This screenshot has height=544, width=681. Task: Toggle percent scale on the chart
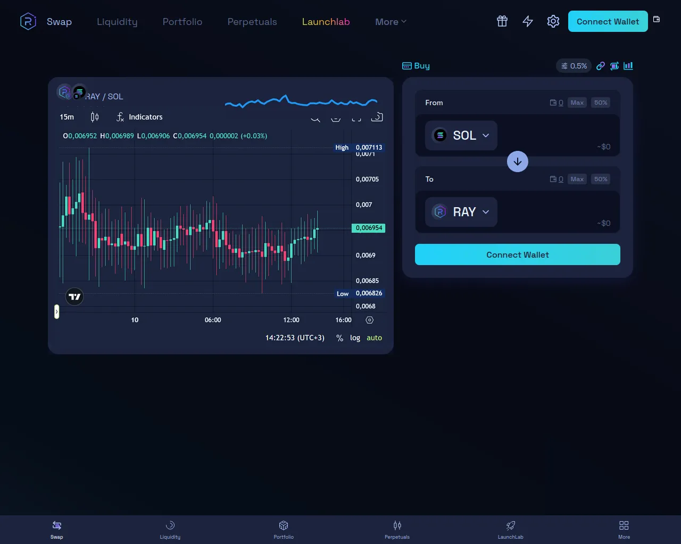click(x=339, y=338)
